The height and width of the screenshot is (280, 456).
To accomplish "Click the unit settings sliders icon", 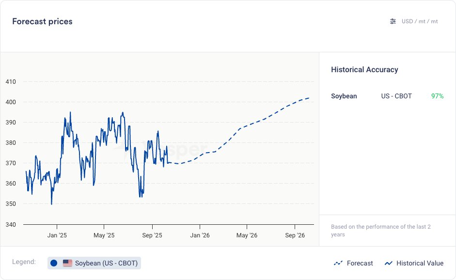I will click(393, 21).
